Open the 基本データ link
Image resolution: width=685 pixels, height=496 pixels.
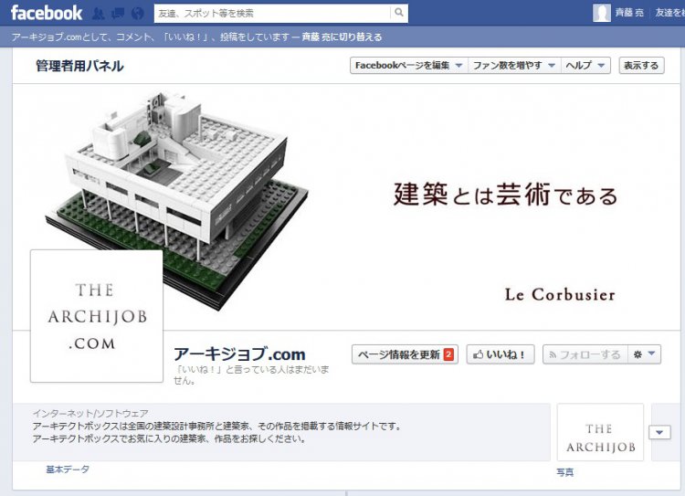pyautogui.click(x=68, y=470)
